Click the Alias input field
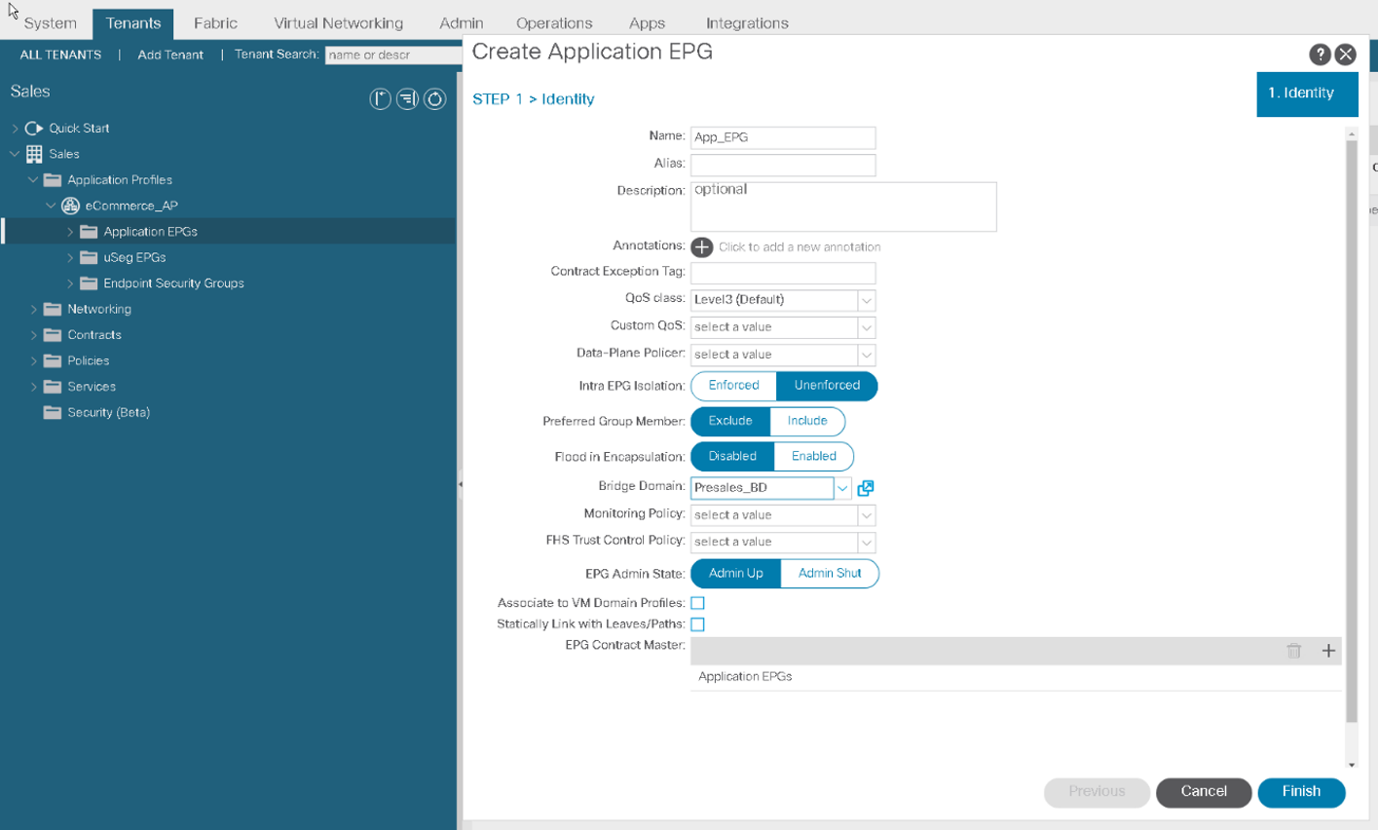Image resolution: width=1378 pixels, height=830 pixels. tap(783, 165)
